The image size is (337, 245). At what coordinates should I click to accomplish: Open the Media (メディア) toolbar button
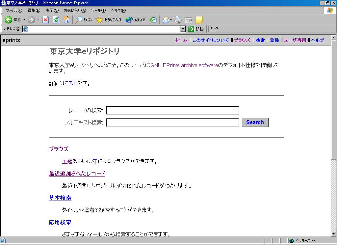(135, 20)
